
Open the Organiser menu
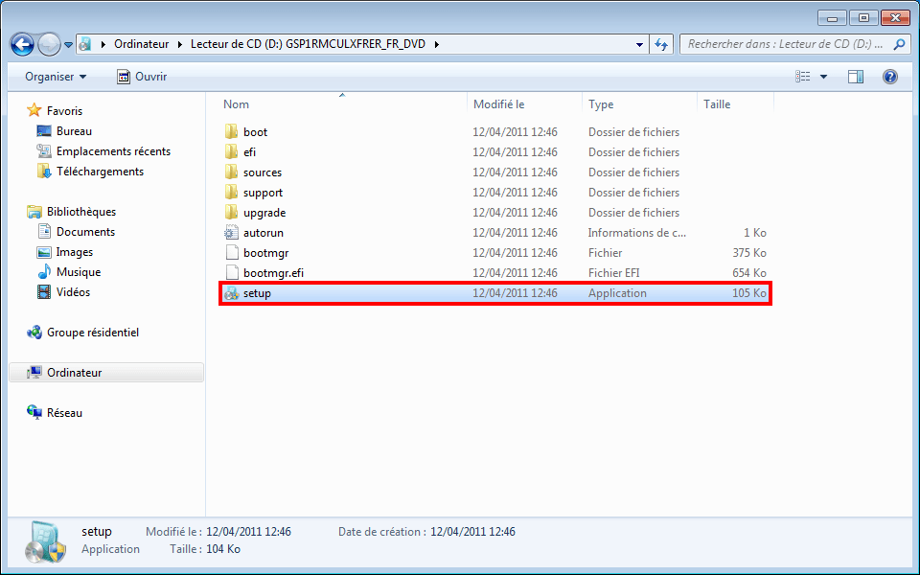(x=56, y=77)
